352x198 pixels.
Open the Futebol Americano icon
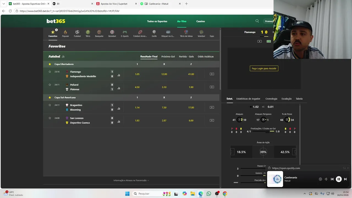point(140,34)
